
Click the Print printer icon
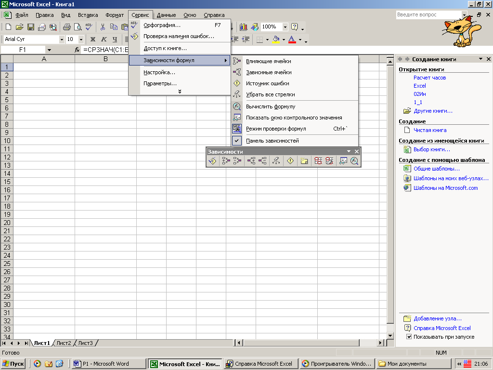pos(66,27)
